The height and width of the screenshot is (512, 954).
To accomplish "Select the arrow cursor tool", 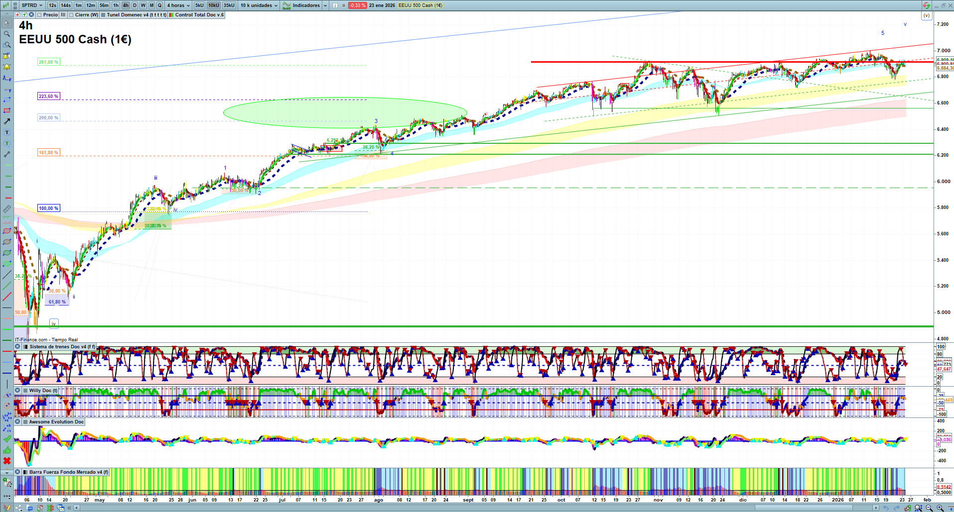I will click(x=7, y=23).
